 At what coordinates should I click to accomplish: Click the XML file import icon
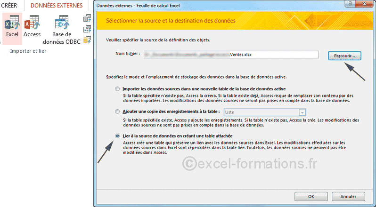point(87,29)
